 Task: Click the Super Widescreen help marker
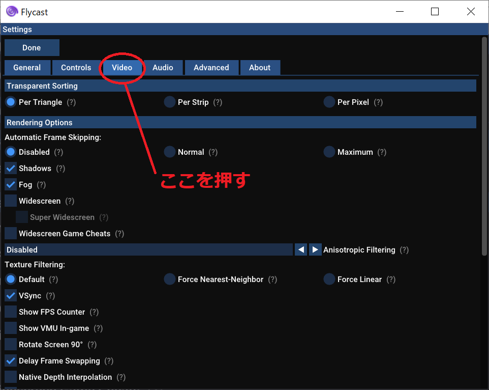click(104, 217)
